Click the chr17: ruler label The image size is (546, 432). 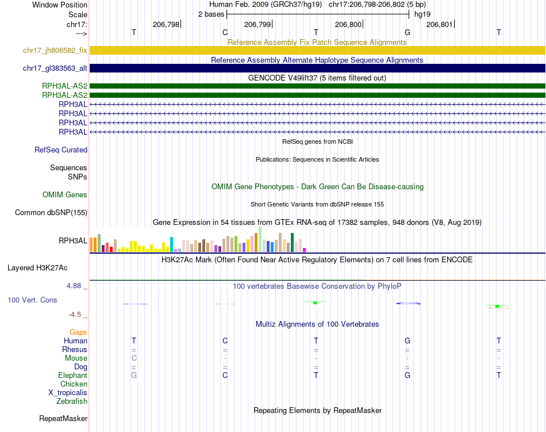[77, 24]
